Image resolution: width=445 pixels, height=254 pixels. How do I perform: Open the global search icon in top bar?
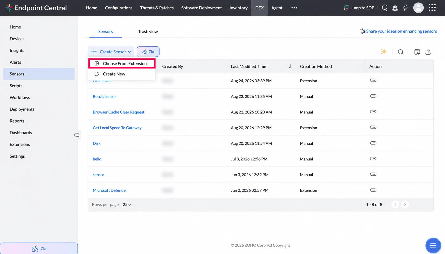[x=384, y=8]
